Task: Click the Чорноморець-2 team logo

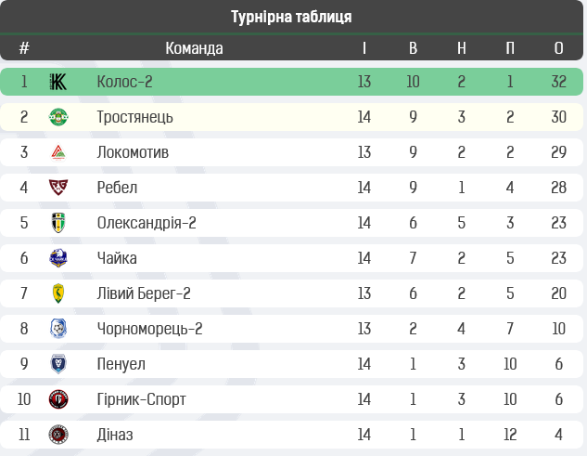Action: tap(58, 329)
